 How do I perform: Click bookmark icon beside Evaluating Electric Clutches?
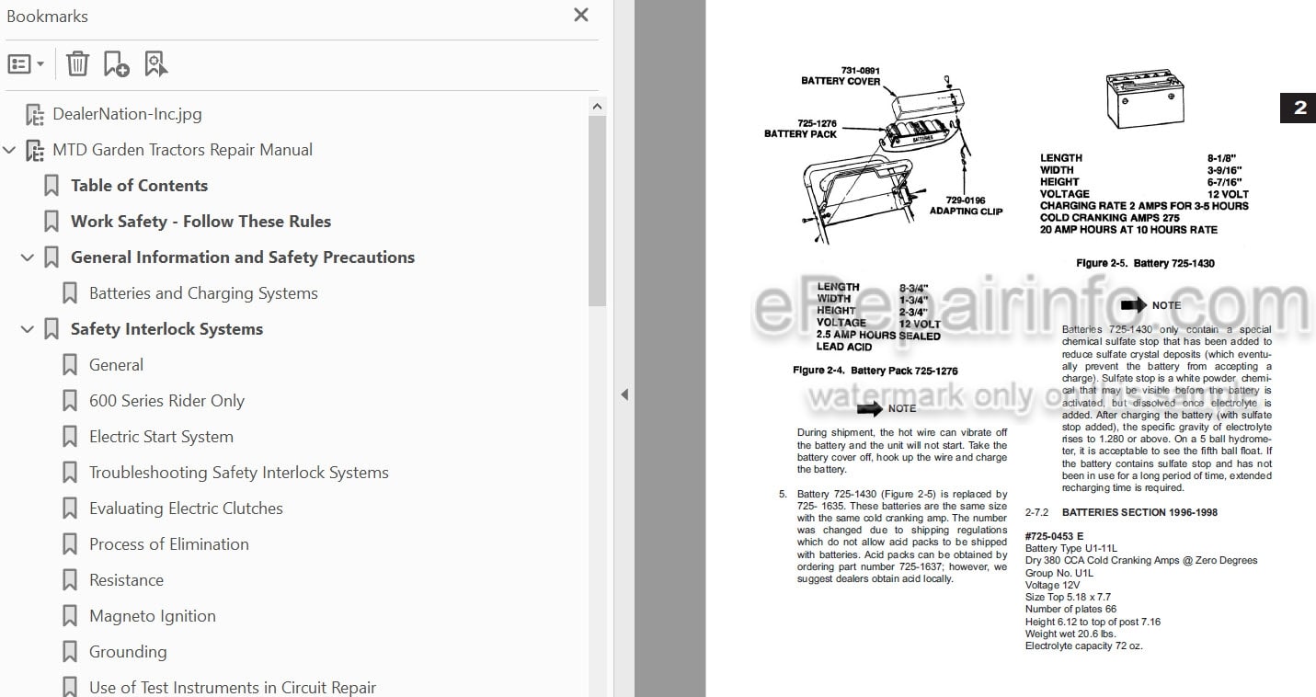(70, 508)
